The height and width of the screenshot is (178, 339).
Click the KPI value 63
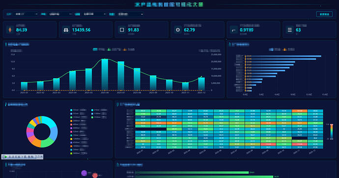[298, 30]
